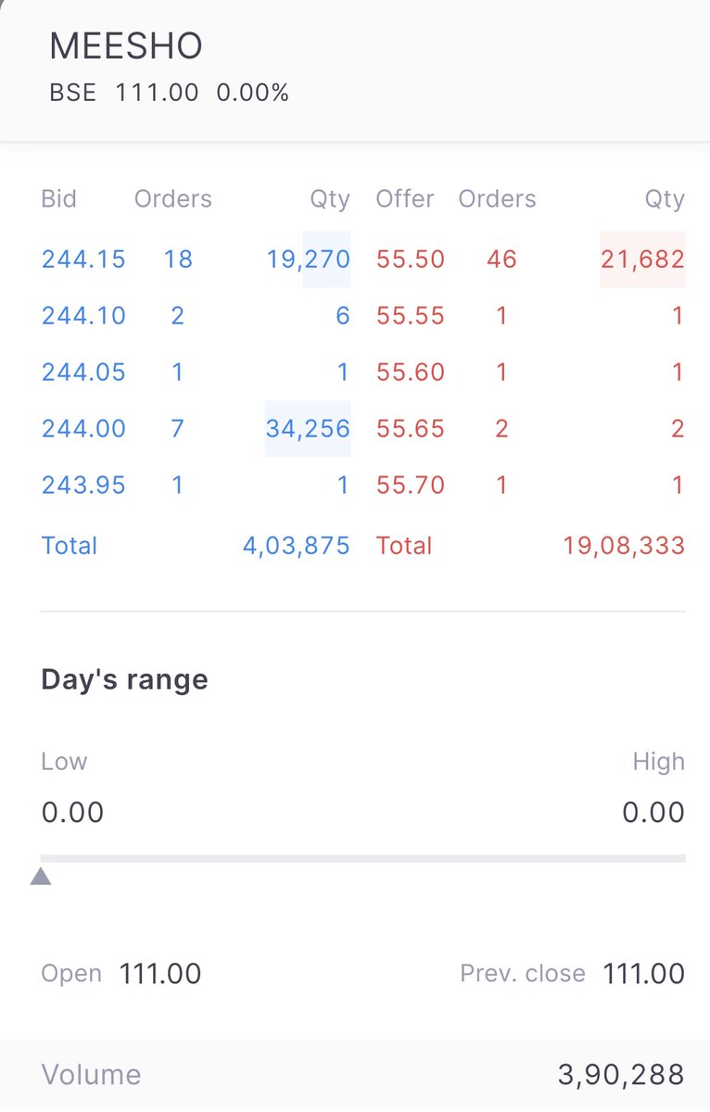Tap the Low value 0.00
This screenshot has width=710, height=1112.
coord(72,813)
